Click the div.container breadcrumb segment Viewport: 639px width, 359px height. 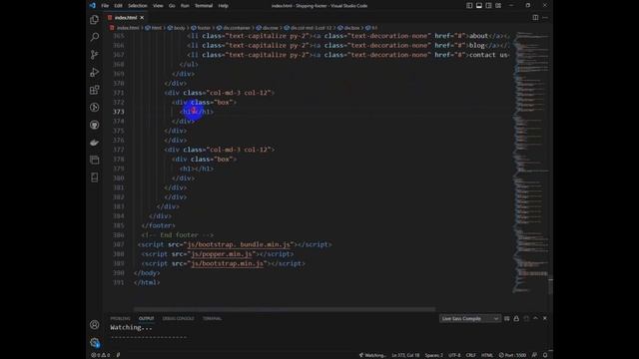coord(236,28)
